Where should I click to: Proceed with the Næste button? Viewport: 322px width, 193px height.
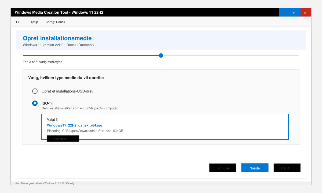pyautogui.click(x=255, y=168)
